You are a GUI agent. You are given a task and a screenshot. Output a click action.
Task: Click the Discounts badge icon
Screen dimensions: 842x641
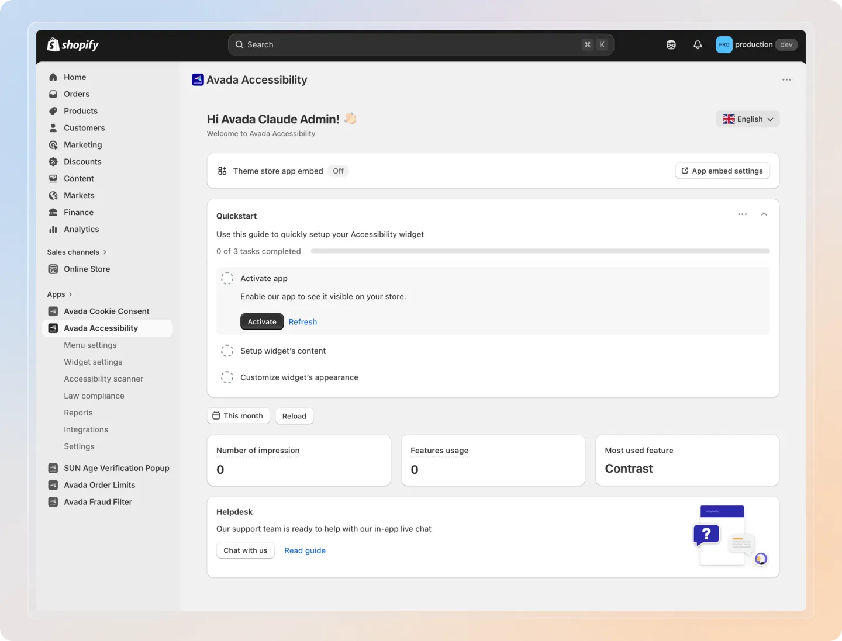(x=53, y=162)
